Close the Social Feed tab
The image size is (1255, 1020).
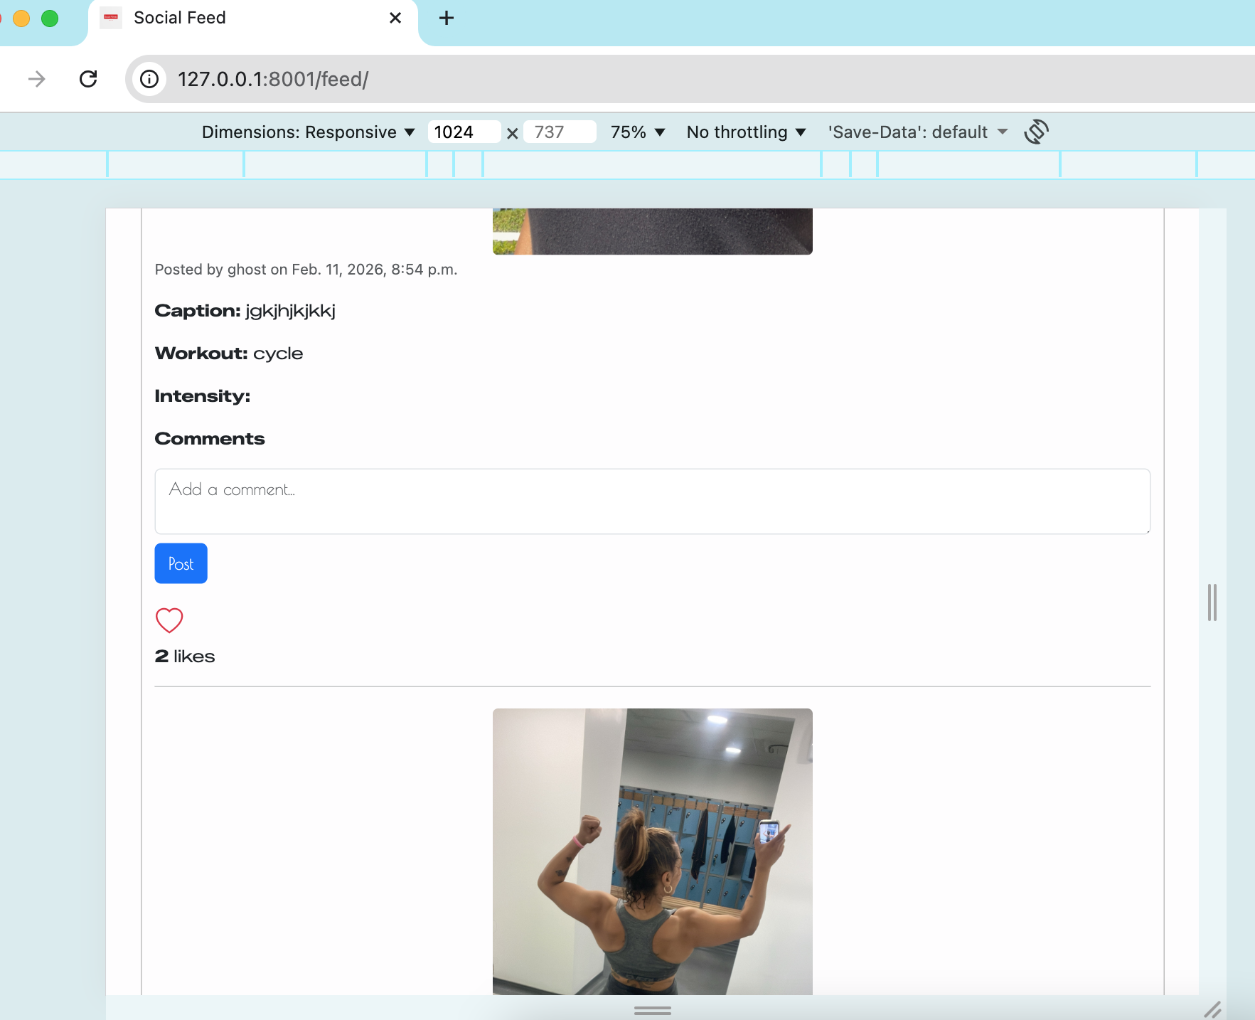point(395,18)
